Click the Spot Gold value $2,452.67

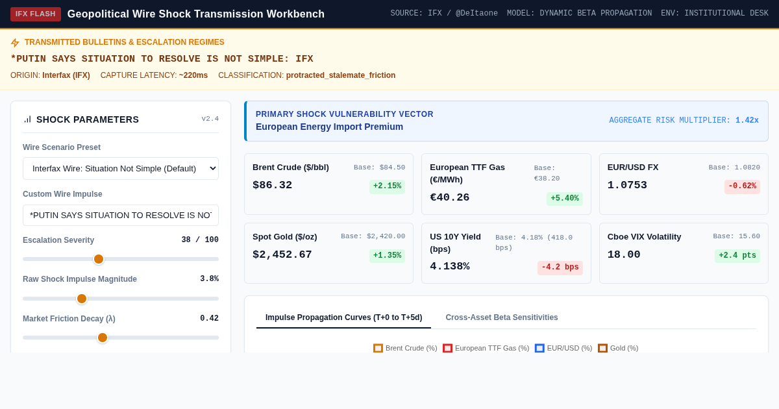[x=282, y=254]
